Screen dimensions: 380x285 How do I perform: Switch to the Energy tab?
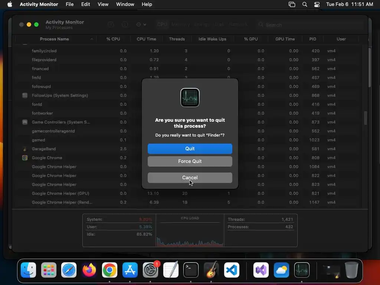click(202, 24)
